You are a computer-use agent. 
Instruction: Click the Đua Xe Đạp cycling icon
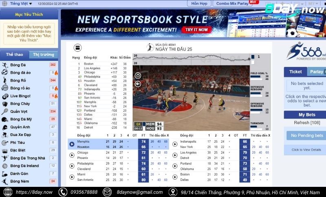[x=4, y=135]
